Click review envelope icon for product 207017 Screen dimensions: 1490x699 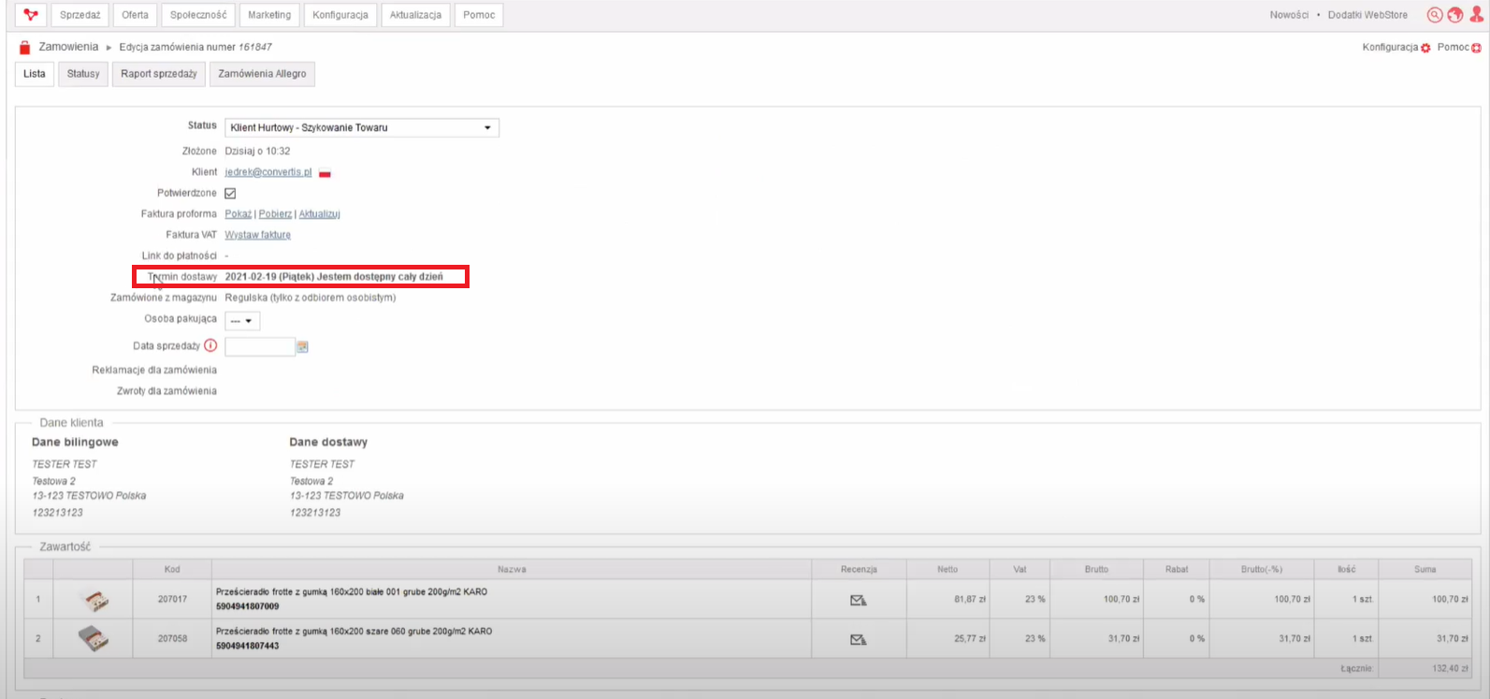click(858, 600)
